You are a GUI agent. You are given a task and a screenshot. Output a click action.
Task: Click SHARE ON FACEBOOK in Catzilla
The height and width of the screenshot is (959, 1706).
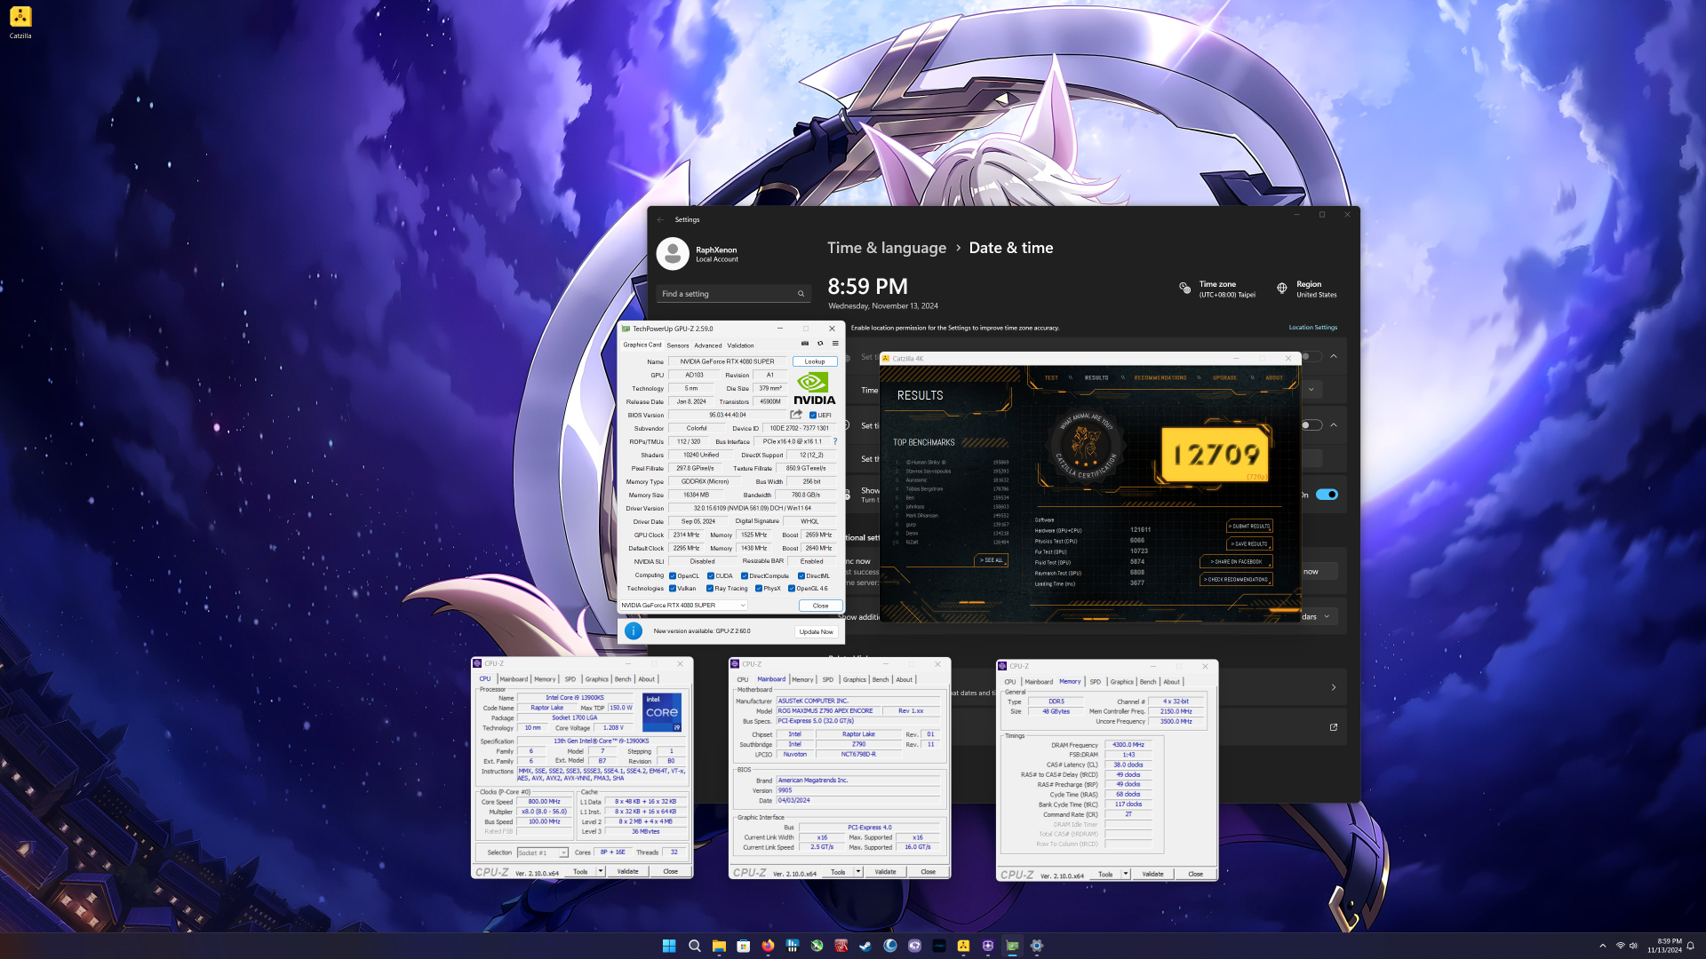pyautogui.click(x=1236, y=561)
